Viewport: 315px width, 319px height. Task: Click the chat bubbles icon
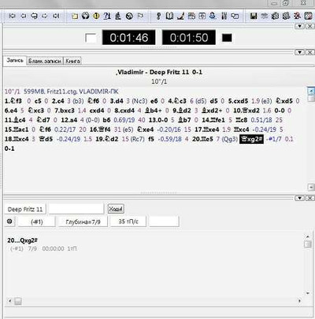(235, 16)
